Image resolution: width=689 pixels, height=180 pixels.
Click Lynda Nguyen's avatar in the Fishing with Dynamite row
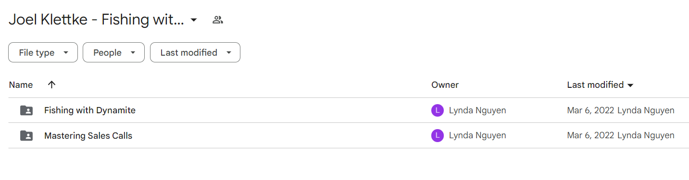click(437, 110)
